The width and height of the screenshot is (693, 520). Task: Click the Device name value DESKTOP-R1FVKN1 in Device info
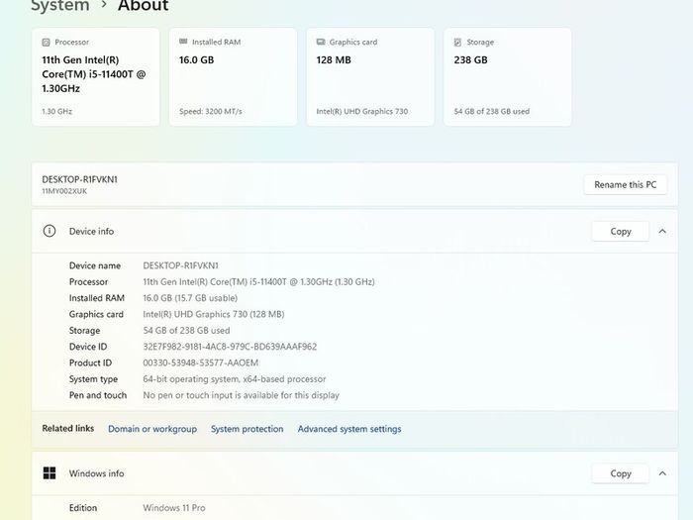click(181, 265)
